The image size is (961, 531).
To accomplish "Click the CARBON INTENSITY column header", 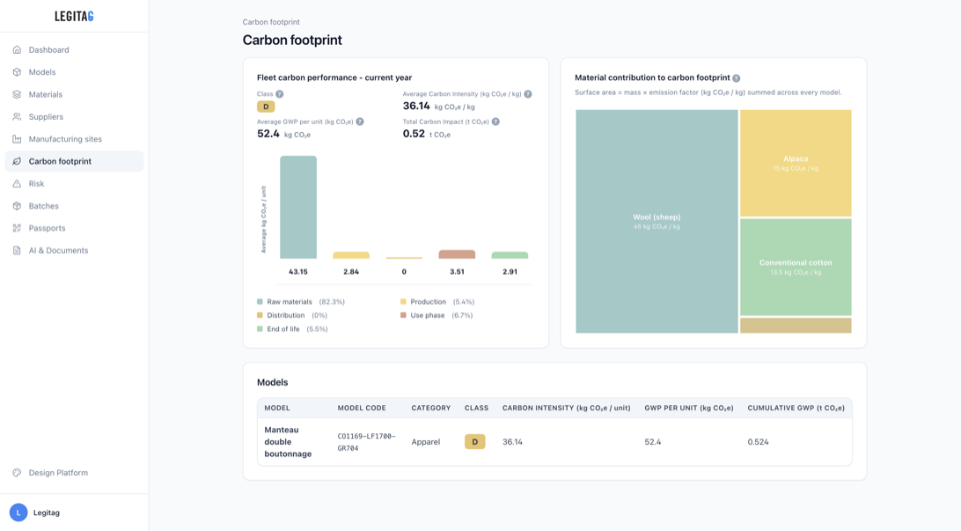I will coord(567,408).
